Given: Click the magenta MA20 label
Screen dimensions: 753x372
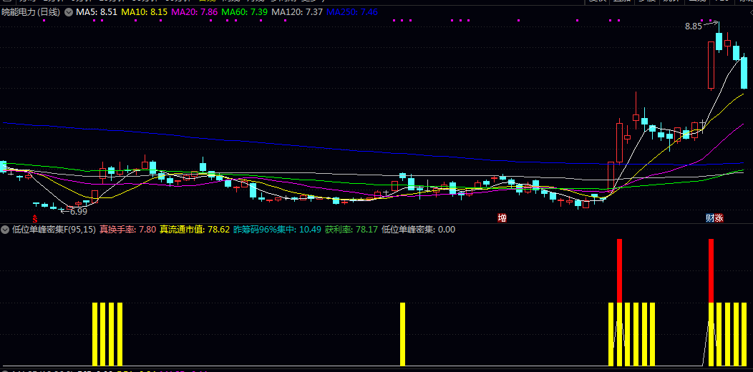Looking at the screenshot, I should pos(195,12).
